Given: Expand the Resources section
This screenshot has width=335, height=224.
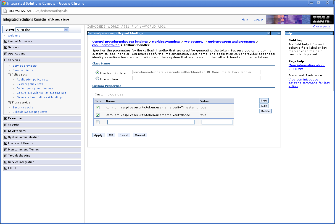Looking at the screenshot, I should pos(6,118).
